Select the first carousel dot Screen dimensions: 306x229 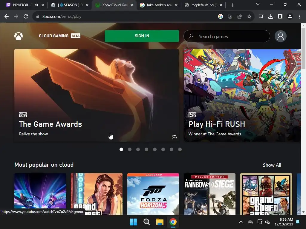pos(121,149)
